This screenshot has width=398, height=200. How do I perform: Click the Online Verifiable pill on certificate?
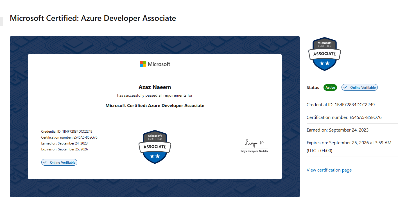59,162
